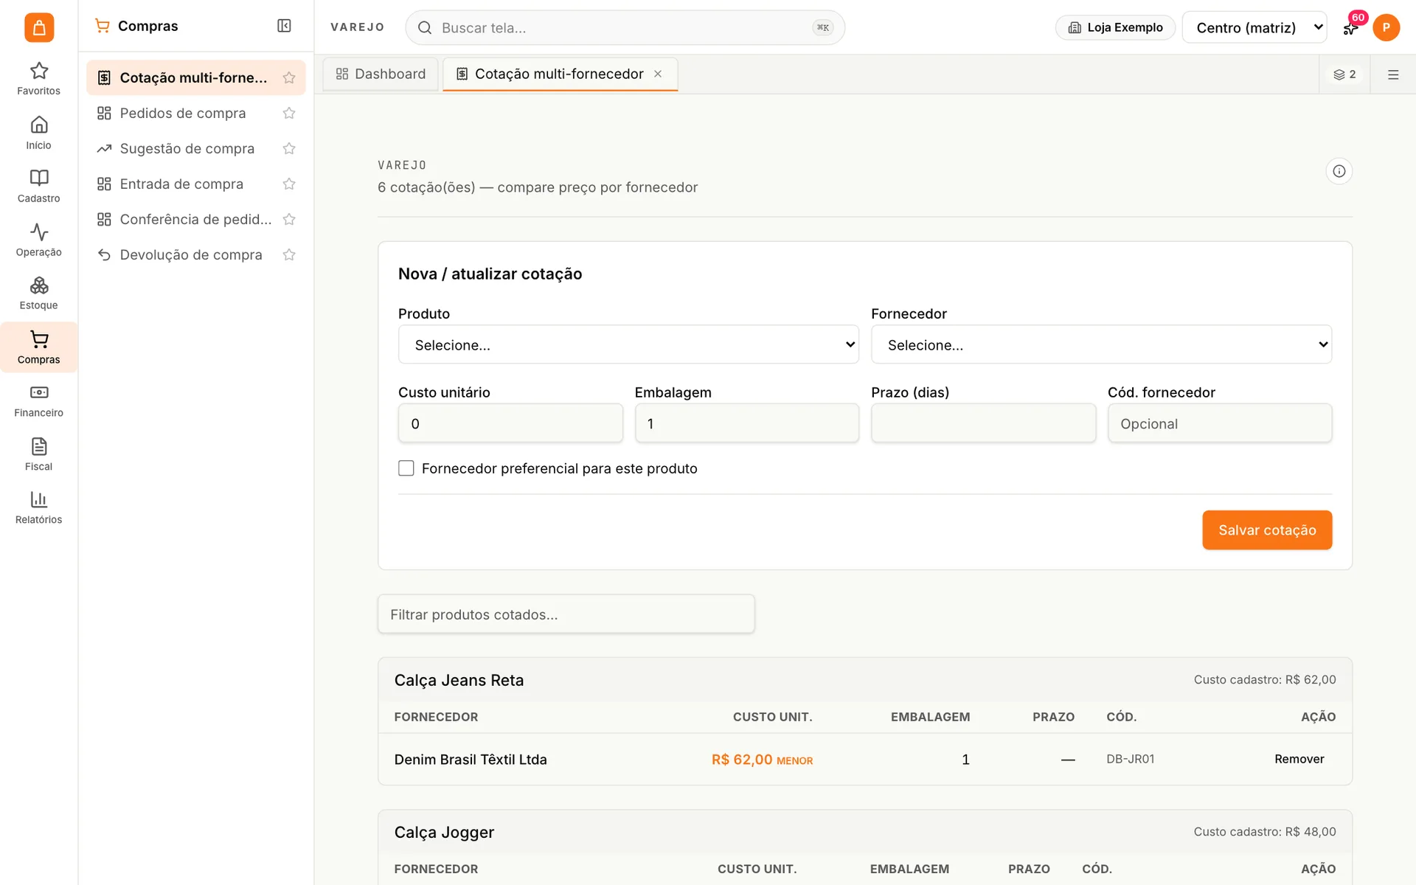The width and height of the screenshot is (1416, 885).
Task: Open Relatórios chart icon
Action: tap(38, 508)
